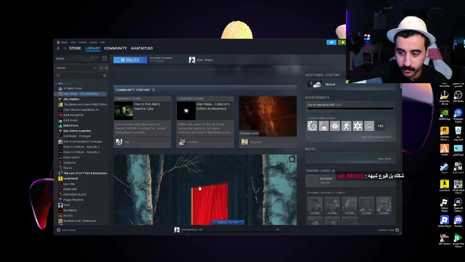Select ARC Raiders in the games list
465x262 pixels.
pos(71,99)
